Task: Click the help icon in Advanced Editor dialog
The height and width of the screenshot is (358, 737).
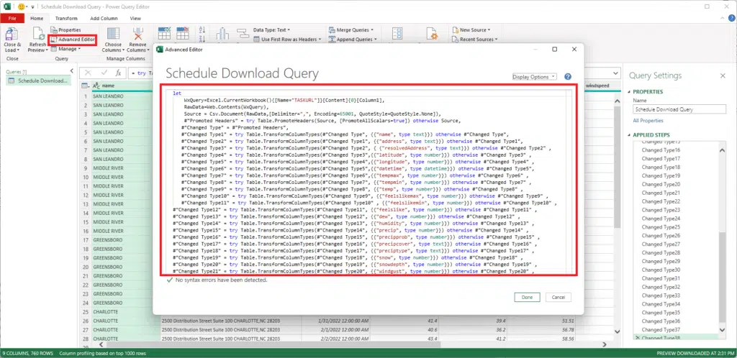Action: pos(568,76)
